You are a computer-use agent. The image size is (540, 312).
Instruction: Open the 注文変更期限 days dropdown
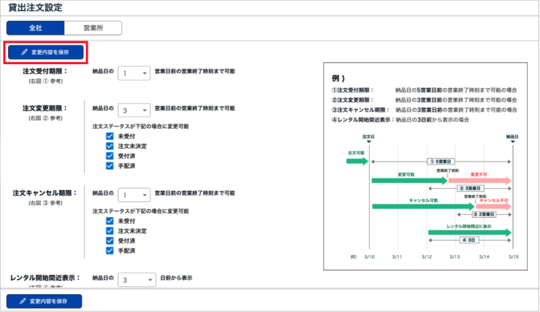[134, 110]
